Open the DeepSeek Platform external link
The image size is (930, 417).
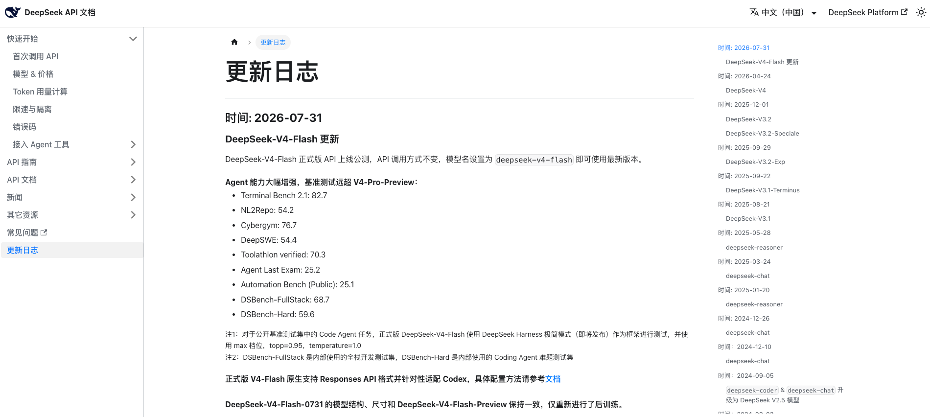pos(868,12)
